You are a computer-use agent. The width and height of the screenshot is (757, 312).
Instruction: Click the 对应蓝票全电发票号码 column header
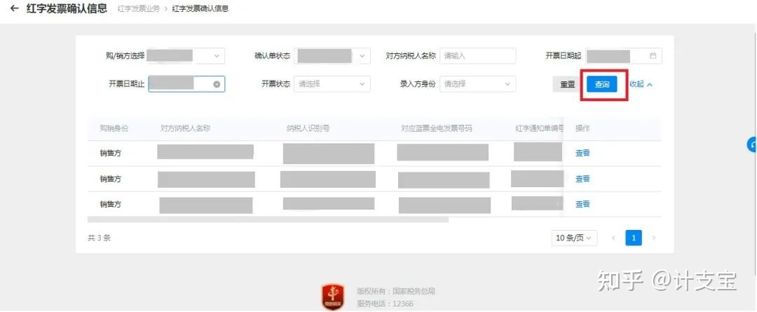click(x=437, y=128)
